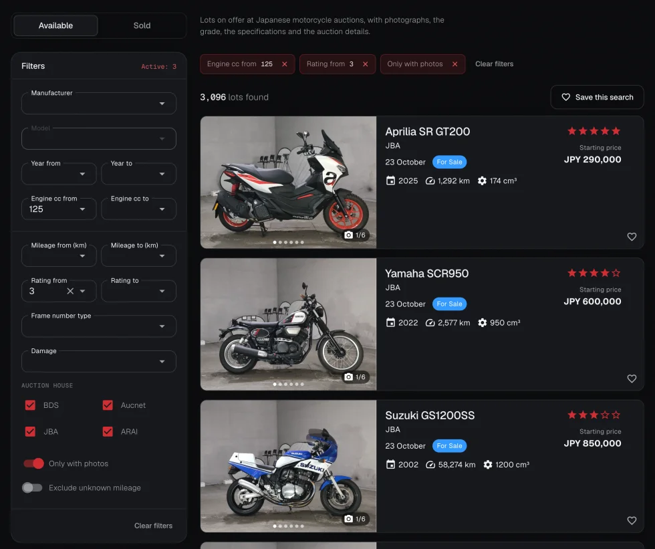Image resolution: width=655 pixels, height=549 pixels.
Task: Uncheck the Aucnet auction house checkbox
Action: coord(108,405)
